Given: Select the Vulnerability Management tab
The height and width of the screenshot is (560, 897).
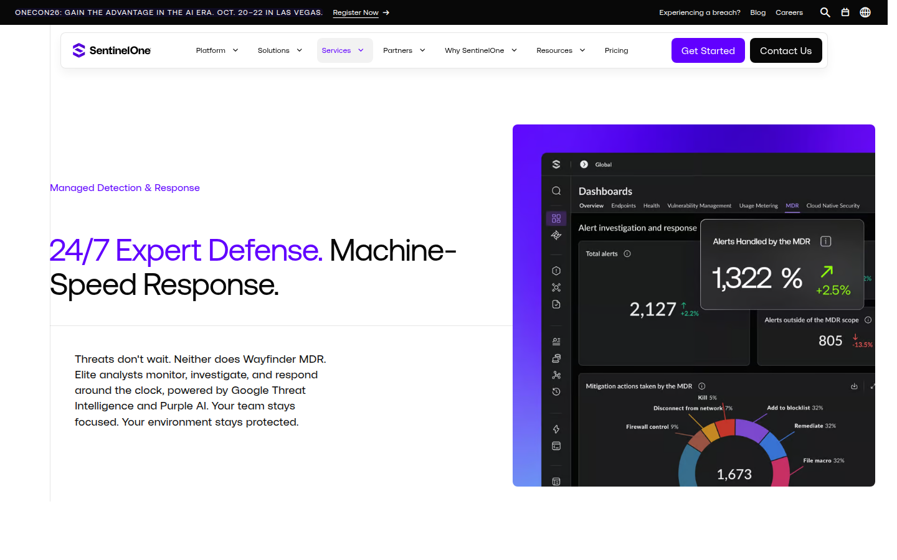Looking at the screenshot, I should pyautogui.click(x=700, y=206).
